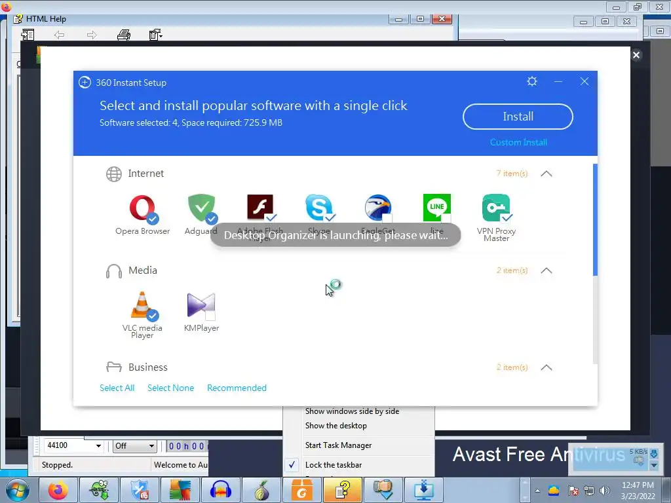
Task: Click the orange box G taskbar icon
Action: (x=301, y=490)
